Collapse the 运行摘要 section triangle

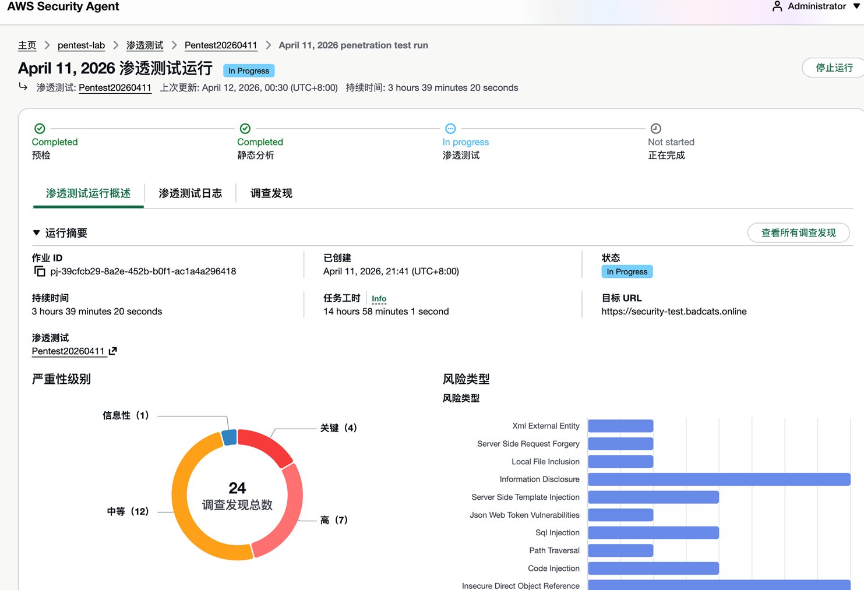[37, 233]
